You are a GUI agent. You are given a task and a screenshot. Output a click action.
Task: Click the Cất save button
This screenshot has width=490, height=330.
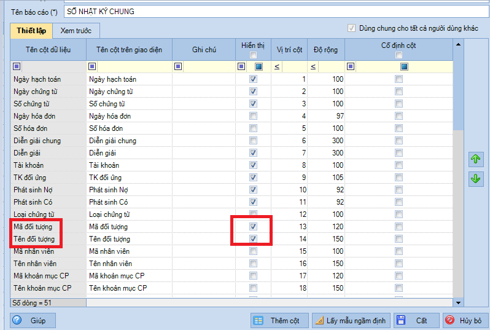coord(416,321)
